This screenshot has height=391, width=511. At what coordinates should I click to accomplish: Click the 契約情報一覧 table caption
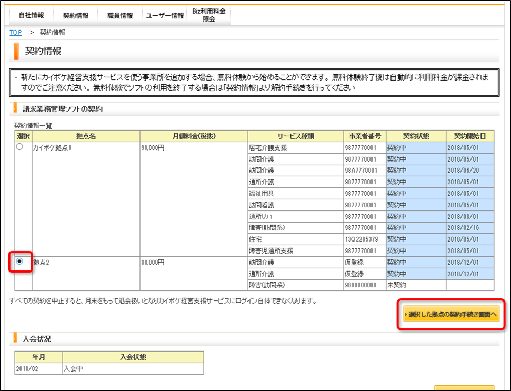click(33, 126)
